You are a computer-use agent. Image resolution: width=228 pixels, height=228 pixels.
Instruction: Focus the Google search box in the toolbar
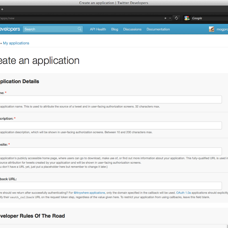pos(209,18)
